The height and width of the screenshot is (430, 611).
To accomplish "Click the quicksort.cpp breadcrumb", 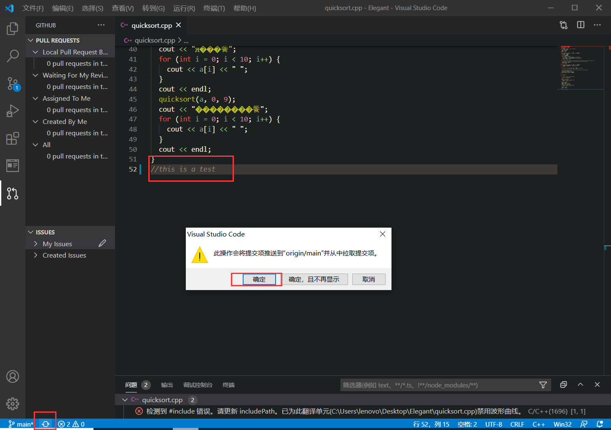I will (x=155, y=40).
